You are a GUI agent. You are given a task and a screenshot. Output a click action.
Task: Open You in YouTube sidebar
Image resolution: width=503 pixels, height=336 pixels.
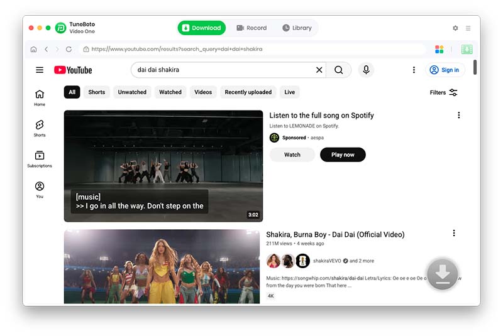[40, 190]
